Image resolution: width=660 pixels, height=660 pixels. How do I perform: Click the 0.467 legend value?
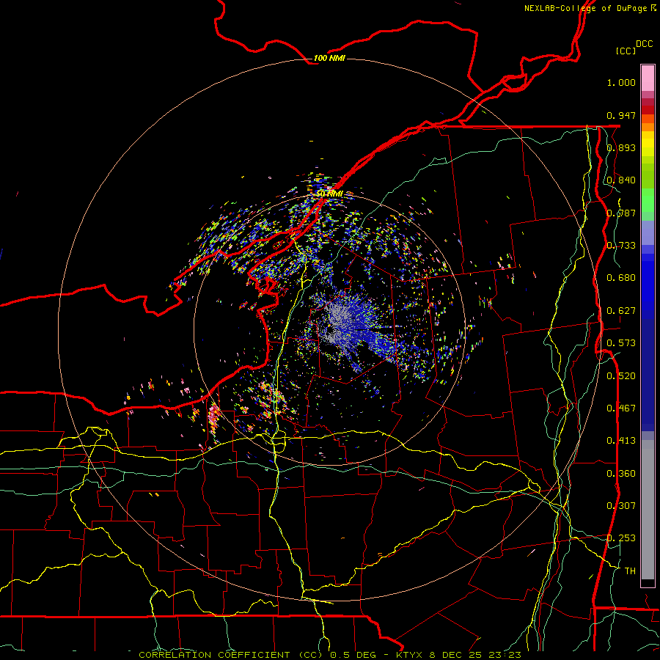(621, 408)
